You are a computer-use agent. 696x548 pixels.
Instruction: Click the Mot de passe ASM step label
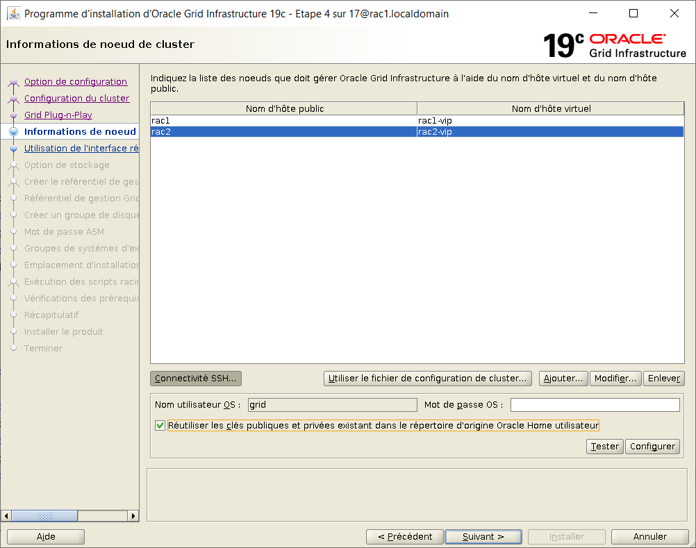64,231
